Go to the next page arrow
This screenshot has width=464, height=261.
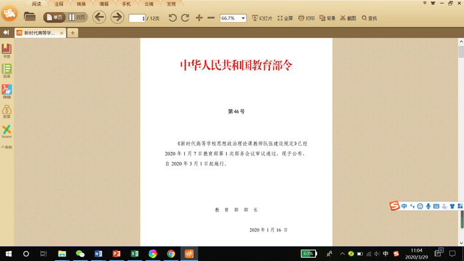click(117, 17)
